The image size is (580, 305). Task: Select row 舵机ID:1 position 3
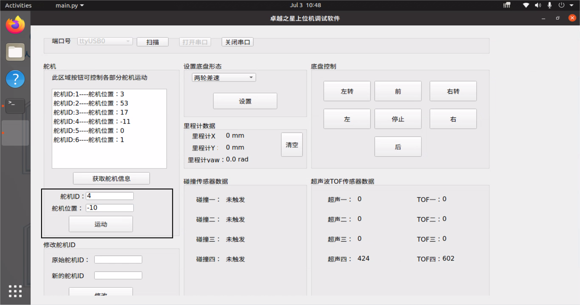(109, 94)
